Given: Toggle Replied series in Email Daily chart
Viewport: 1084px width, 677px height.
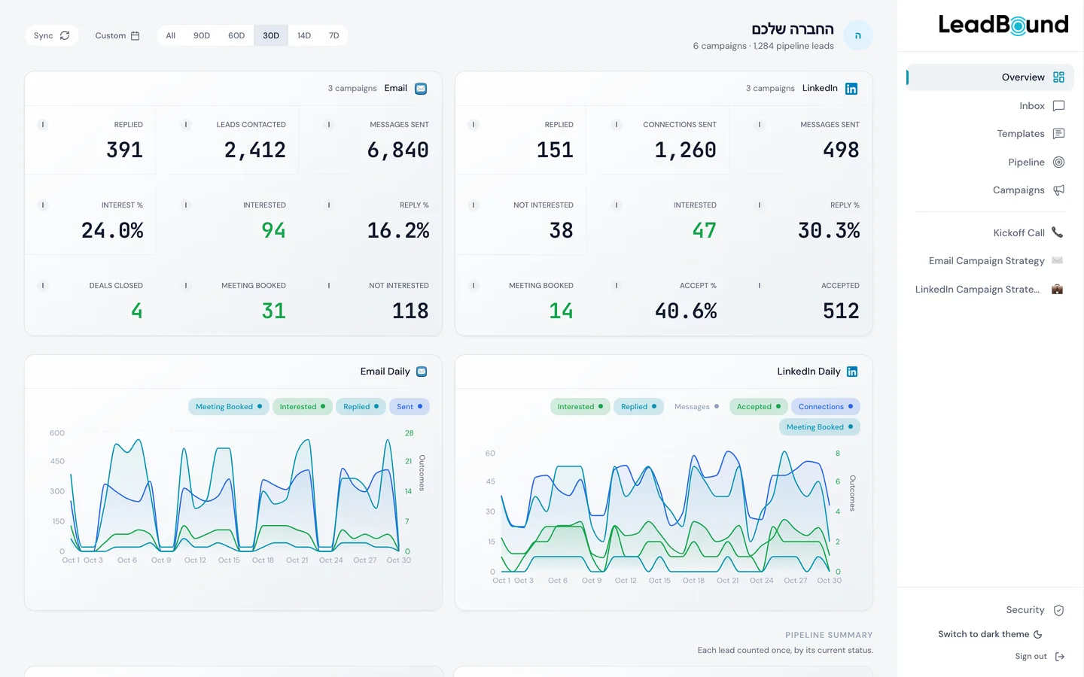Looking at the screenshot, I should click(x=361, y=407).
